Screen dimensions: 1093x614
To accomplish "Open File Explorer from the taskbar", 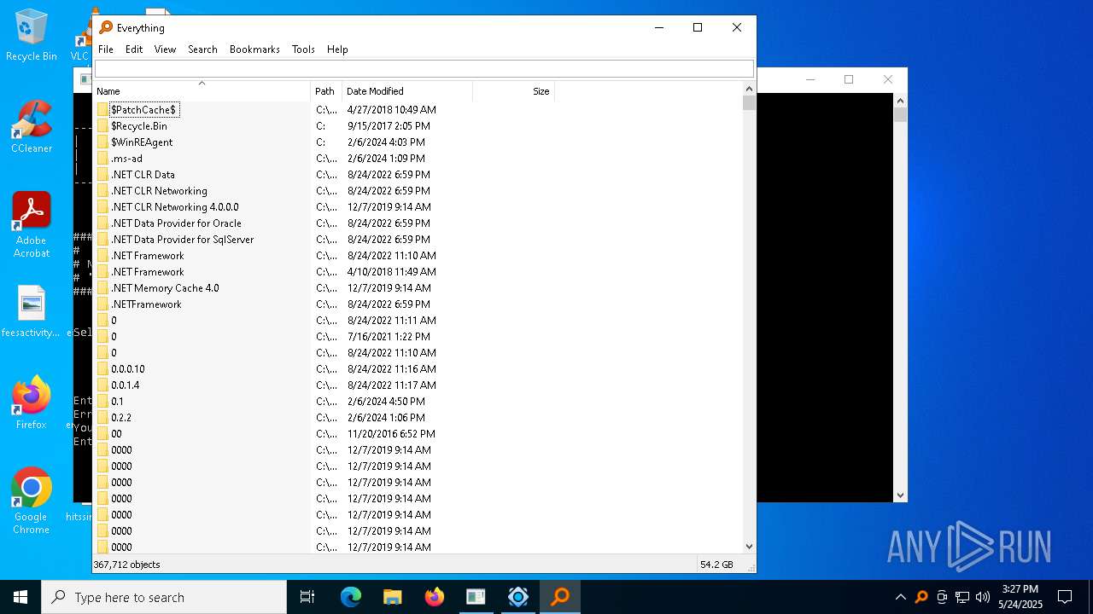I will (x=393, y=597).
